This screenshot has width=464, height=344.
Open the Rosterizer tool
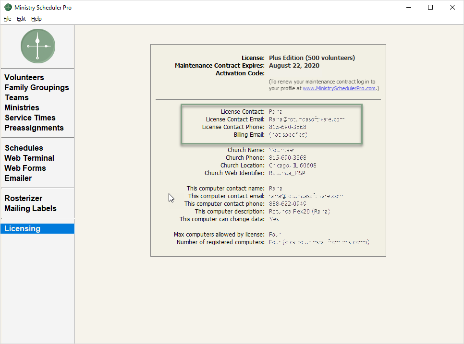tap(23, 198)
